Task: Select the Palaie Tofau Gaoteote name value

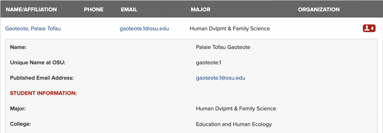Action: click(223, 47)
